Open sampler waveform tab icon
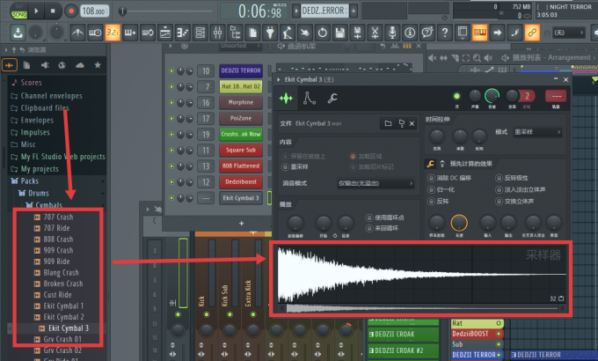 [286, 99]
